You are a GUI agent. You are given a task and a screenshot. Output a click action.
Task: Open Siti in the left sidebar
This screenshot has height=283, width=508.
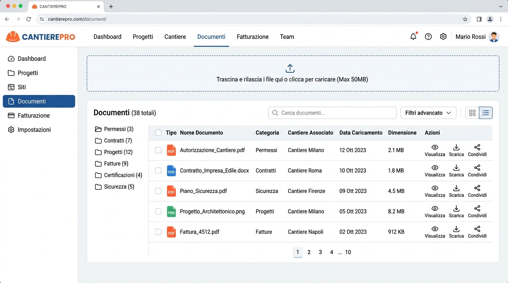tap(22, 87)
